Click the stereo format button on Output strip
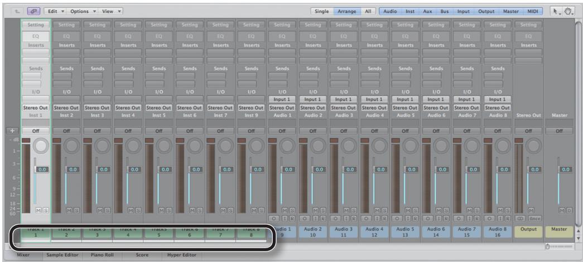The image size is (583, 262). click(519, 218)
